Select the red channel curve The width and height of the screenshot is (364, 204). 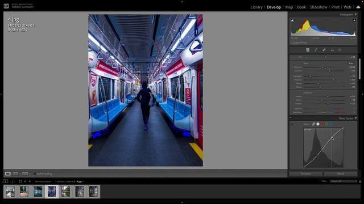coord(322,124)
